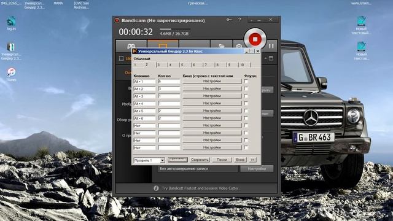The image size is (393, 221).
Task: Click the Bandicam camera screenshot icon
Action: (x=238, y=47)
